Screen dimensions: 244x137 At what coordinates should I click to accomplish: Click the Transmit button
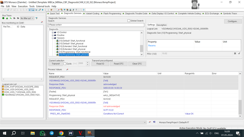[55, 64]
